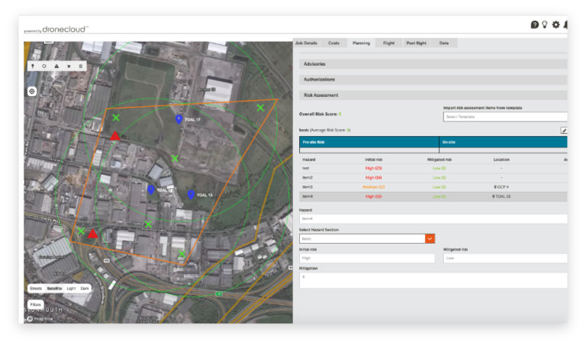Open settings gear icon in header
Viewport: 586px width, 346px height.
pos(555,24)
